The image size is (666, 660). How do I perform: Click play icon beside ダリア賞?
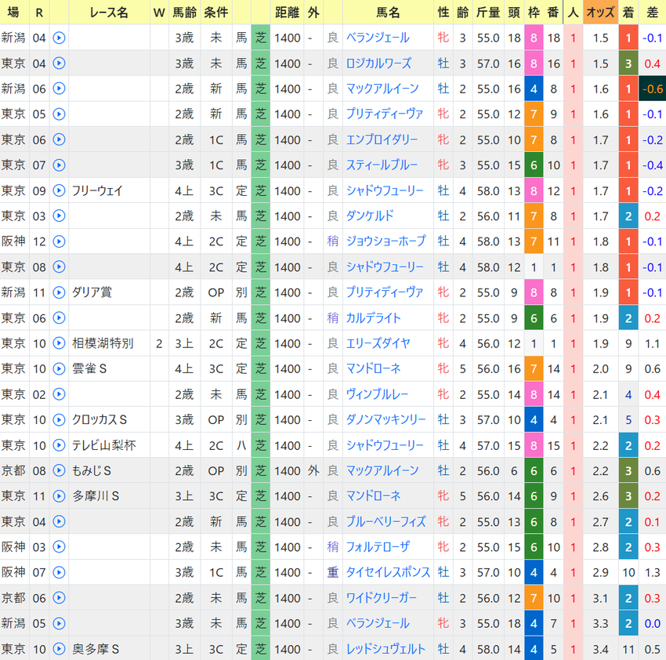pos(59,292)
